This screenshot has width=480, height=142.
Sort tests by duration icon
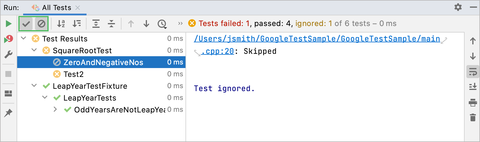[x=77, y=24]
